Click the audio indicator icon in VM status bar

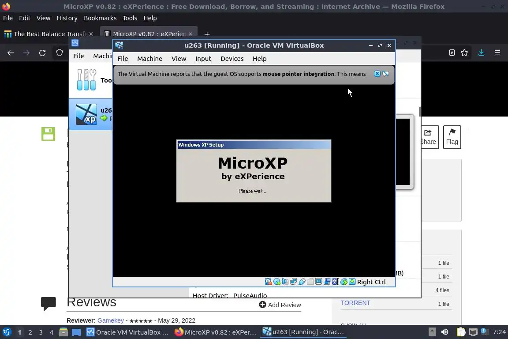(x=285, y=282)
